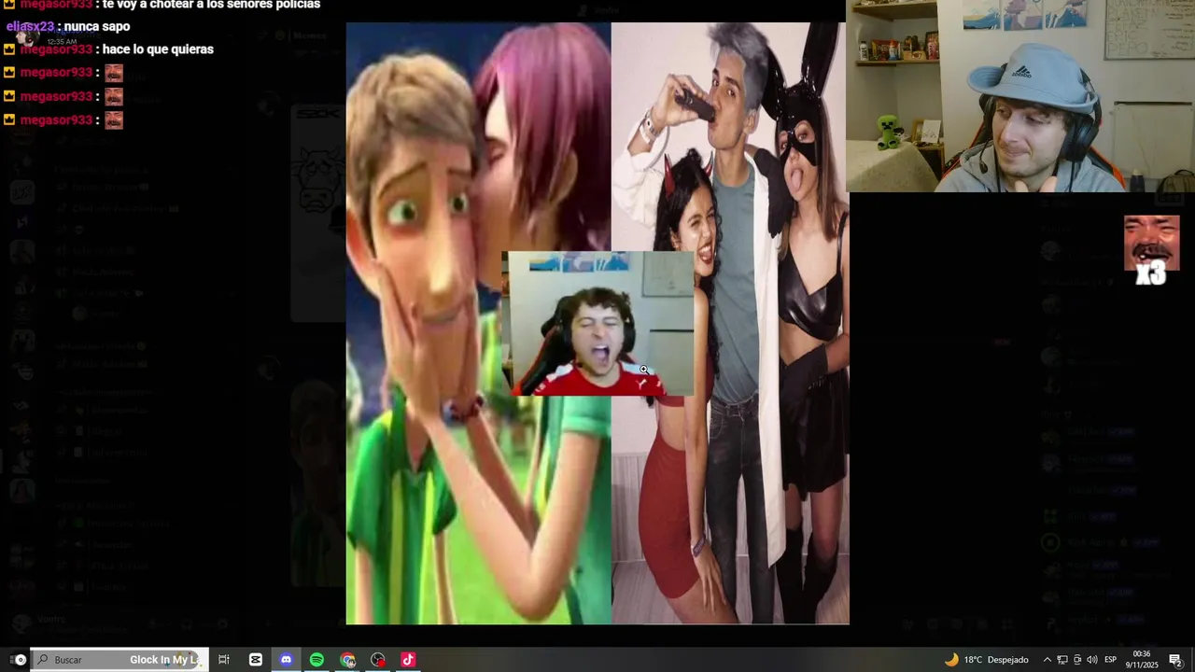The height and width of the screenshot is (672, 1195).
Task: Open the Meet Now camera tray icon
Action: tap(1076, 660)
